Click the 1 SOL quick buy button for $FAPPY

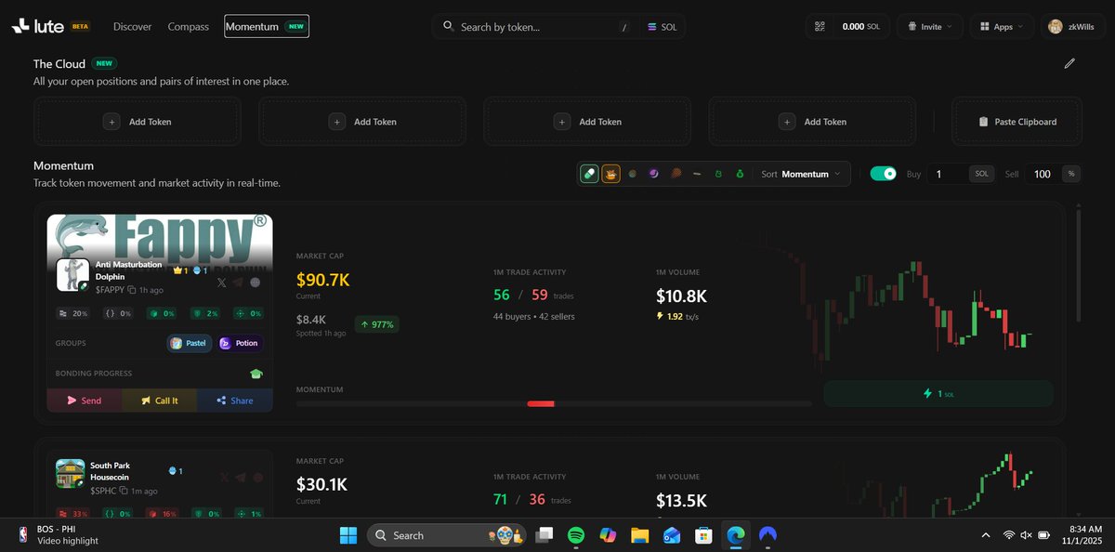[x=938, y=393]
